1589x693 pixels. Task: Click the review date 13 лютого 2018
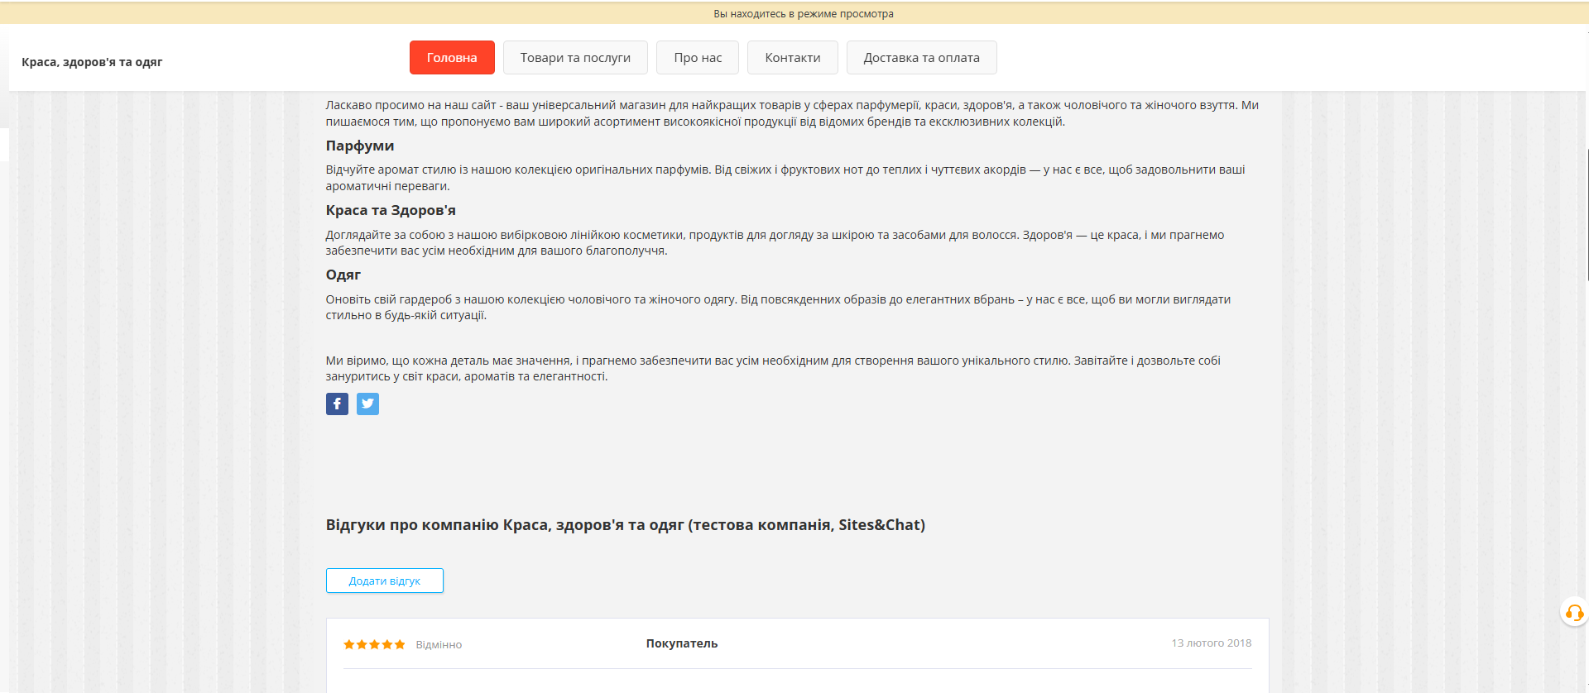click(1211, 643)
